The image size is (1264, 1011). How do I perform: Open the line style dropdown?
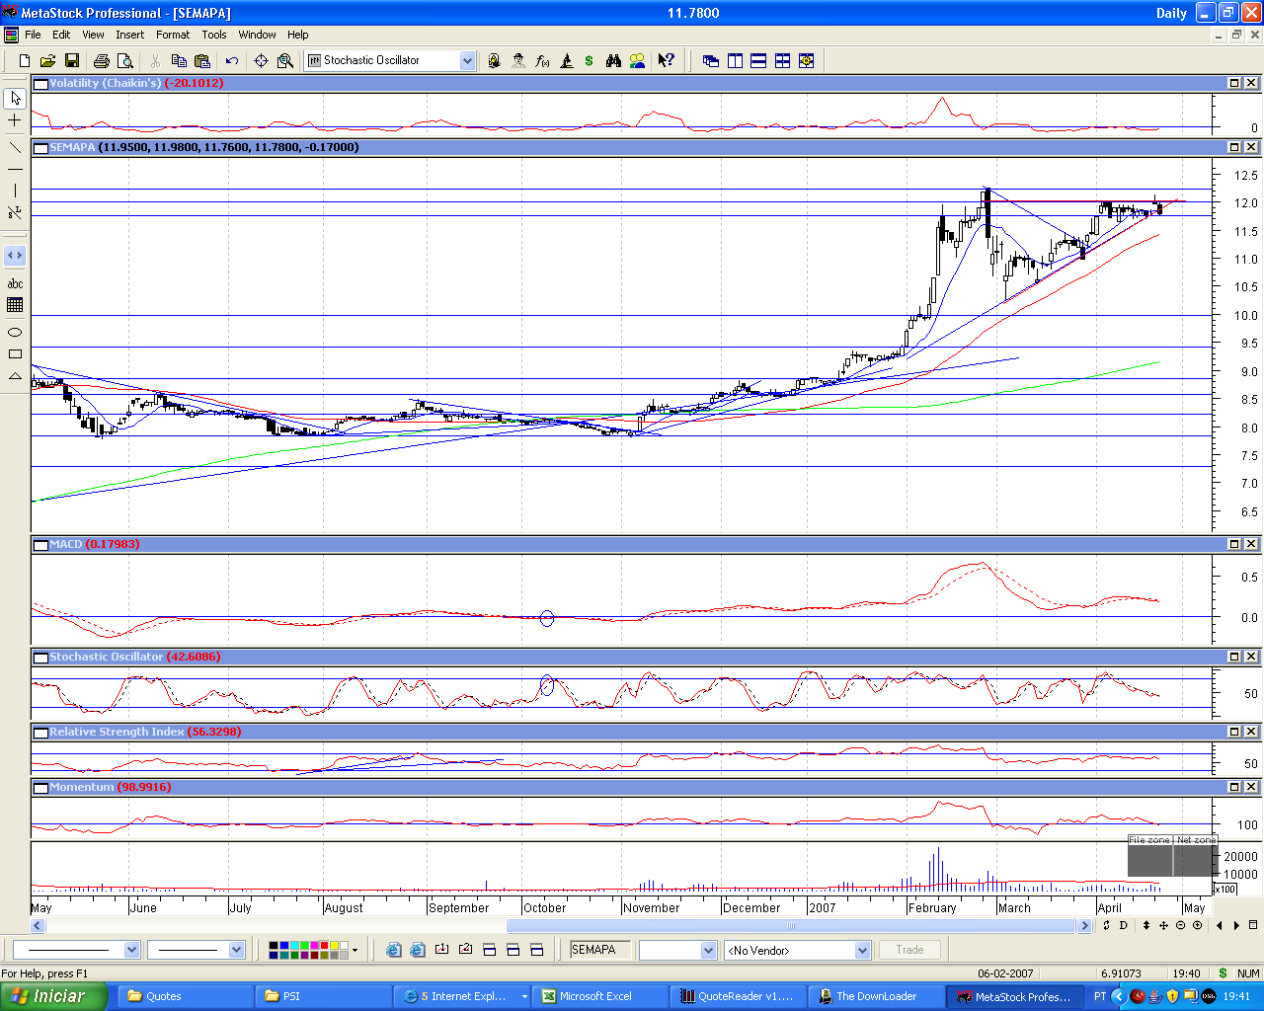coord(131,950)
